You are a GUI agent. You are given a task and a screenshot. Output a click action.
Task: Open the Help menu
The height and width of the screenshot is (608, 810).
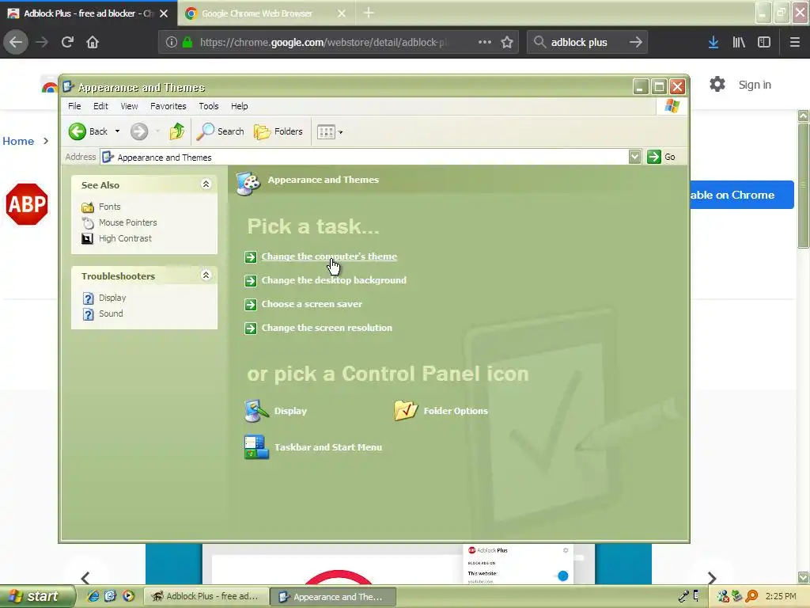(x=239, y=106)
